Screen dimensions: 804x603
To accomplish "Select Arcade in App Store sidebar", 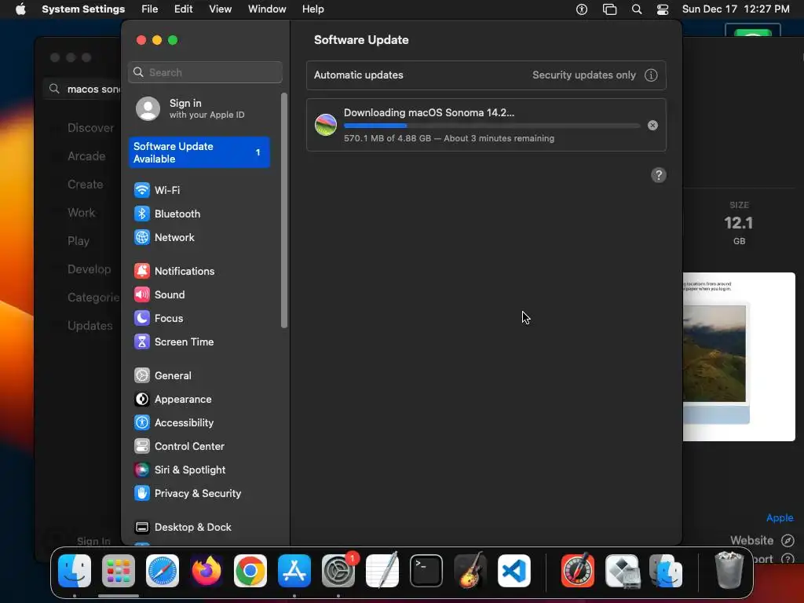I will [x=86, y=156].
